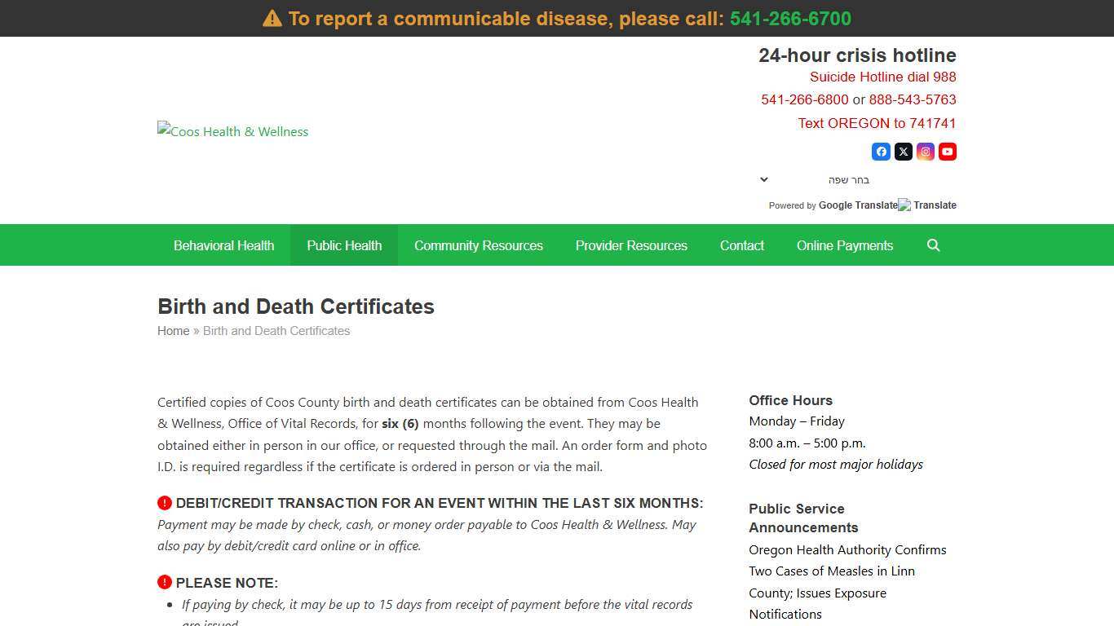Click the warning triangle in the top banner
1114x626 pixels.
tap(272, 17)
